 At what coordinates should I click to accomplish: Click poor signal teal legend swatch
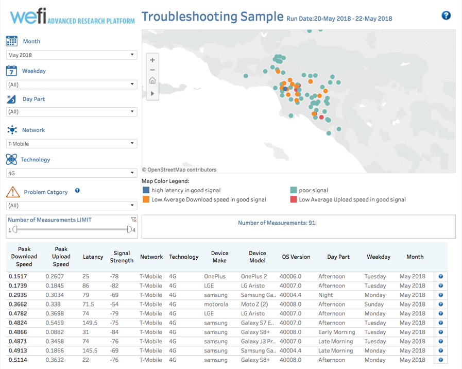tap(294, 190)
